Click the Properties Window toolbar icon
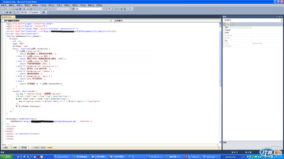The height and width of the screenshot is (159, 284). 109,9
